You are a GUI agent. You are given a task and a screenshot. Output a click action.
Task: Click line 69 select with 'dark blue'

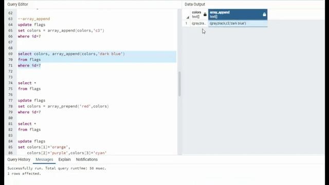[71, 53]
